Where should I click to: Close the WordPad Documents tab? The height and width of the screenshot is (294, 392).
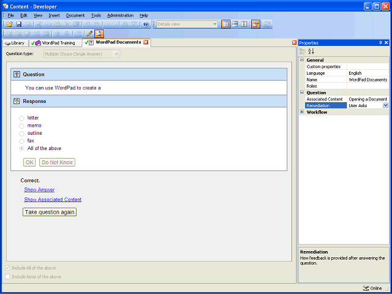(146, 42)
